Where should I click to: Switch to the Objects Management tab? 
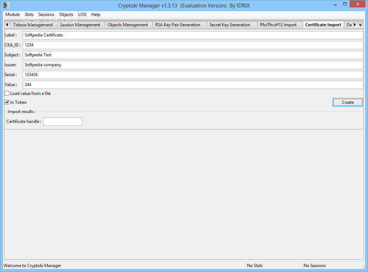tap(128, 25)
